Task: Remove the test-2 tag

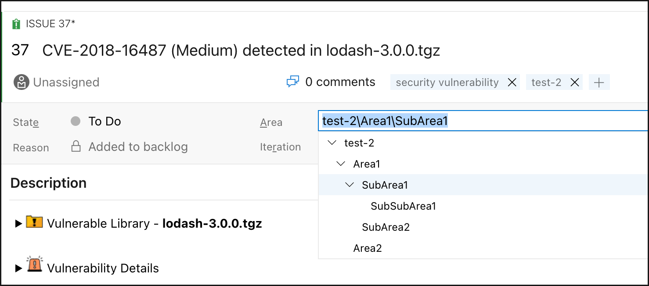Action: [x=574, y=82]
